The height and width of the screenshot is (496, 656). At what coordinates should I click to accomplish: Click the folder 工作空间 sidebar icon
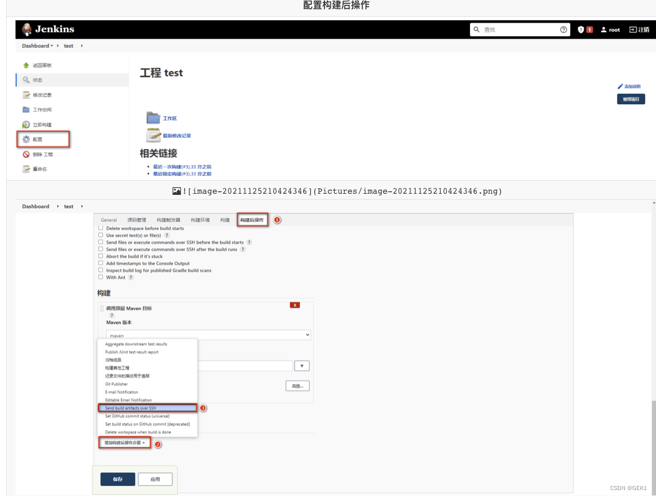pyautogui.click(x=26, y=110)
